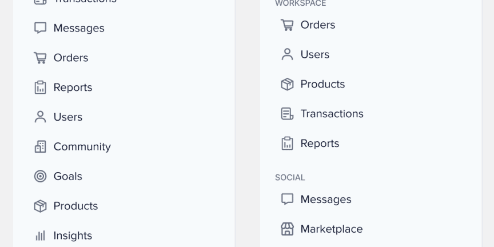
Task: Select Users in the Workspace section
Action: coord(315,54)
